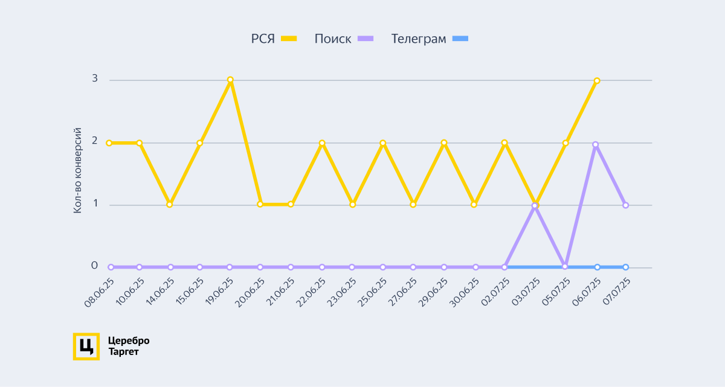Toggle the РСЯ series legend label

pyautogui.click(x=263, y=39)
